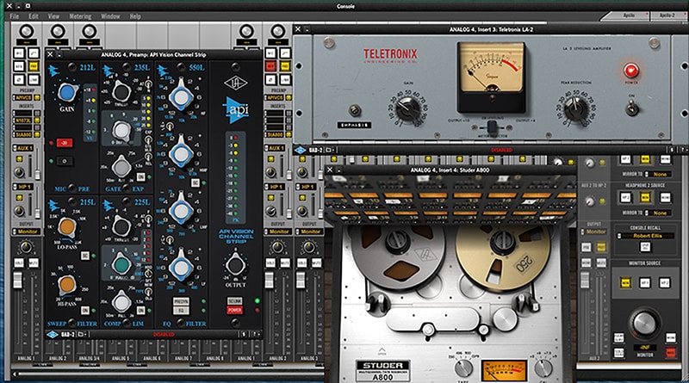Click the first channel pan knob
The height and width of the screenshot is (383, 689).
pos(26,248)
